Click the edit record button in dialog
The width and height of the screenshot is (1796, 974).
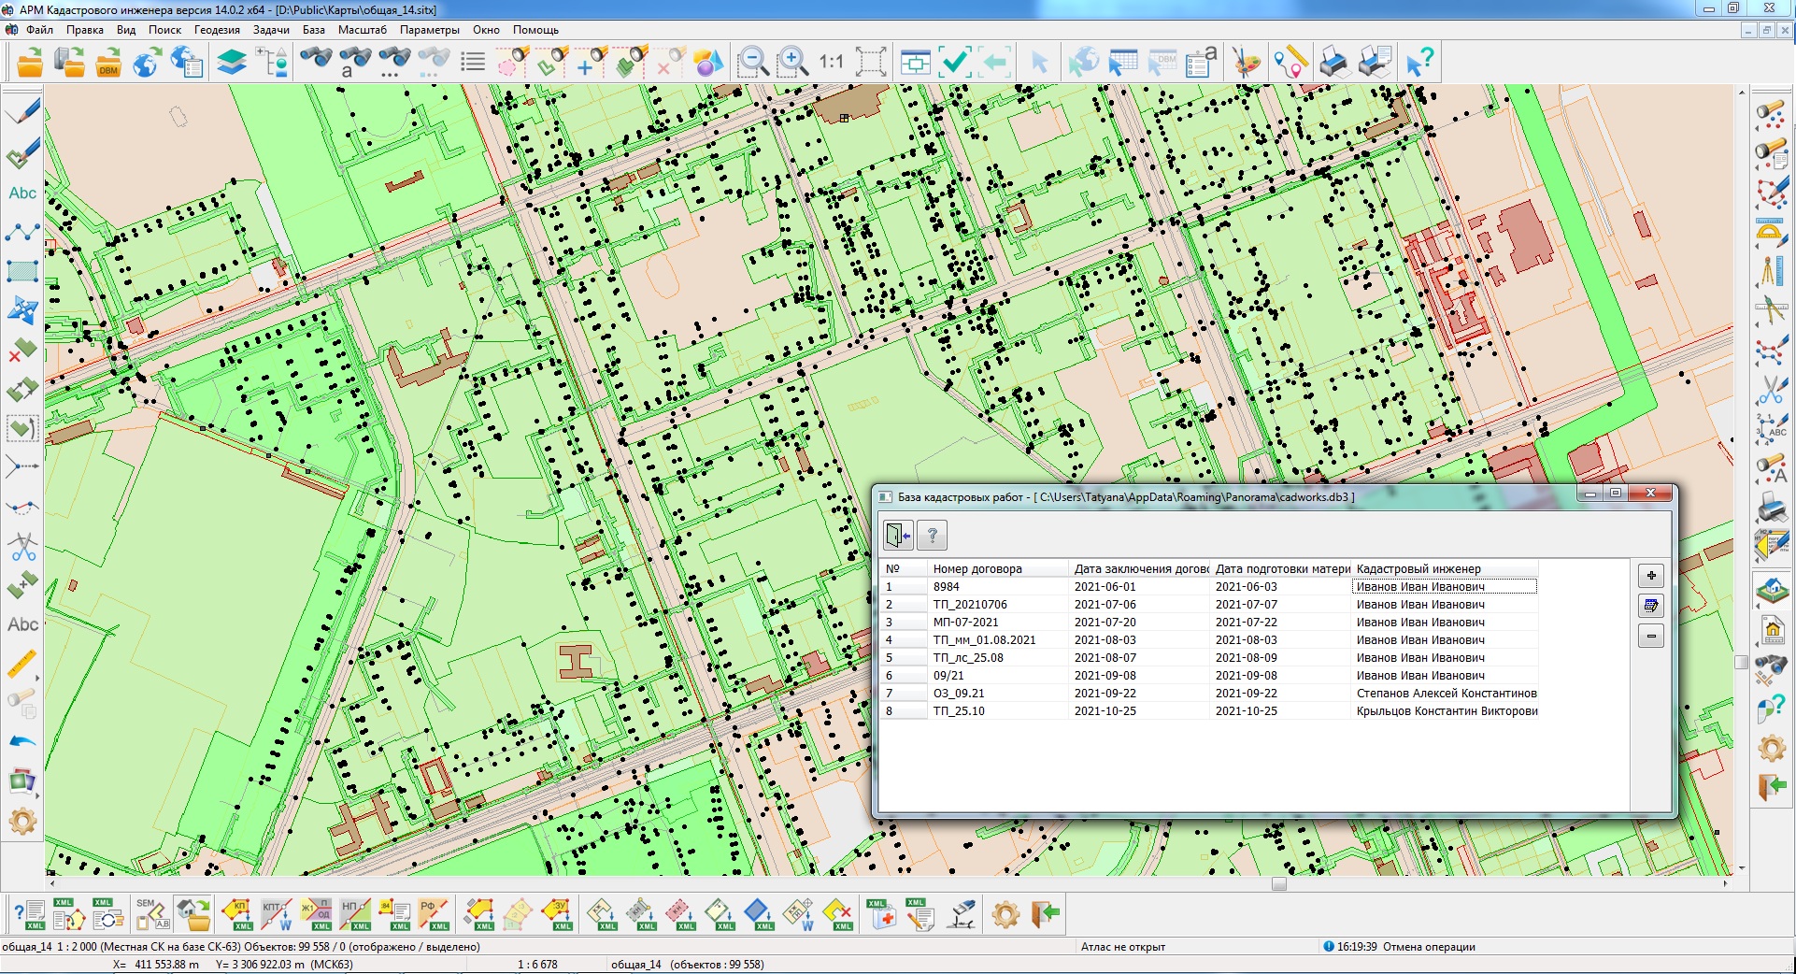(1651, 606)
